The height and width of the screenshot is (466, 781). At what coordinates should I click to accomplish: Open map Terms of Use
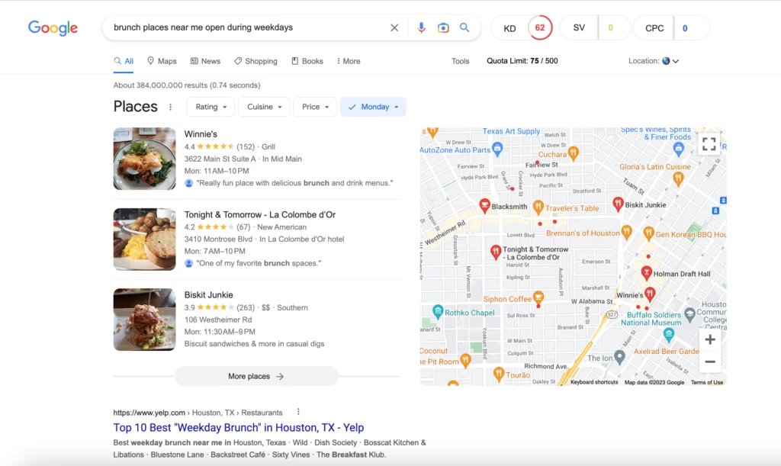(707, 382)
